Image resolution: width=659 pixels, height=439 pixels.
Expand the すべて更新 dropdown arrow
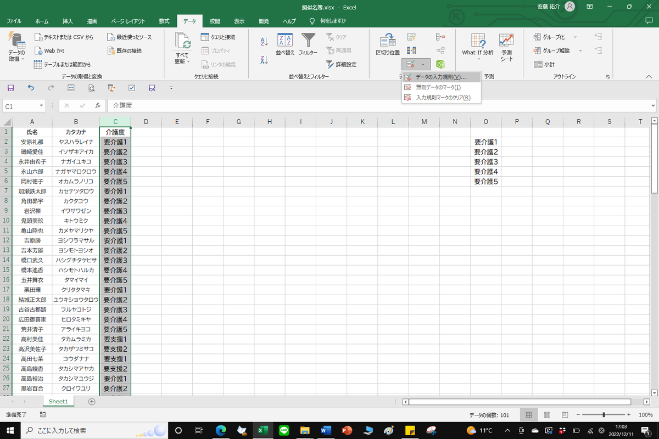(189, 61)
